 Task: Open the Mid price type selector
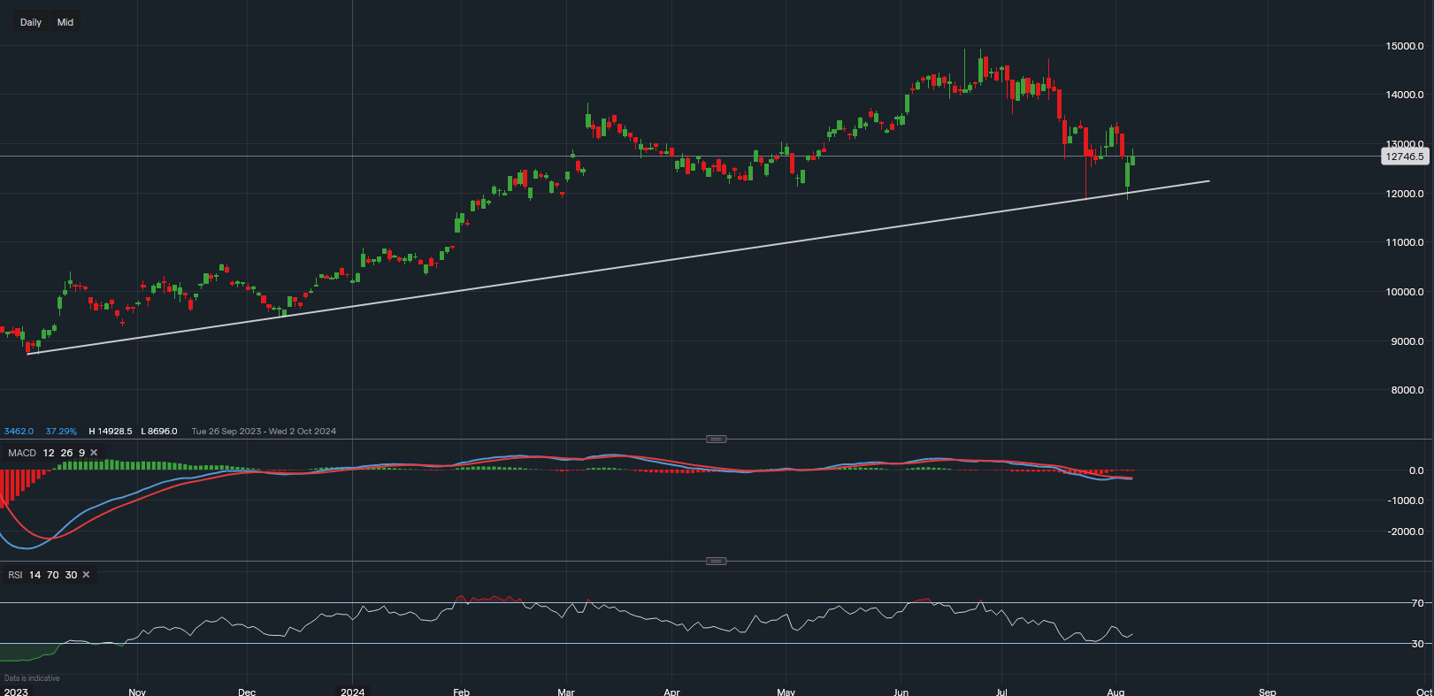65,22
